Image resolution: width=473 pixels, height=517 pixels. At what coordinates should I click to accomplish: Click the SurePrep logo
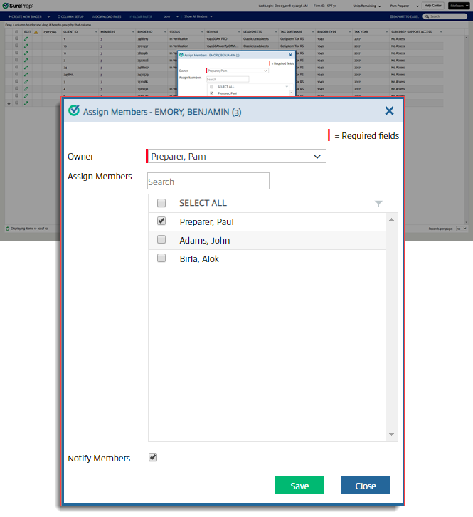point(20,6)
